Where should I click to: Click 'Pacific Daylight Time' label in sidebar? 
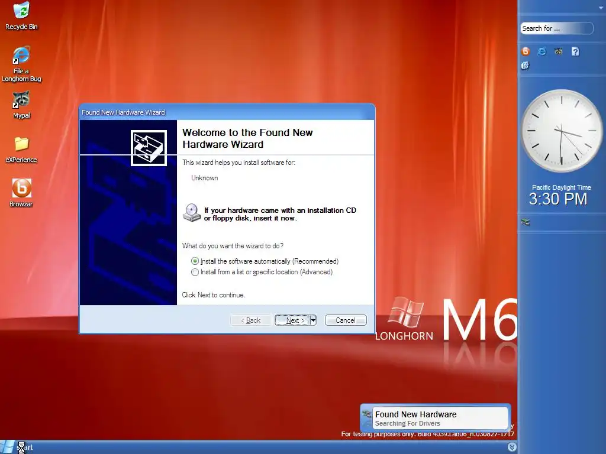pos(561,187)
